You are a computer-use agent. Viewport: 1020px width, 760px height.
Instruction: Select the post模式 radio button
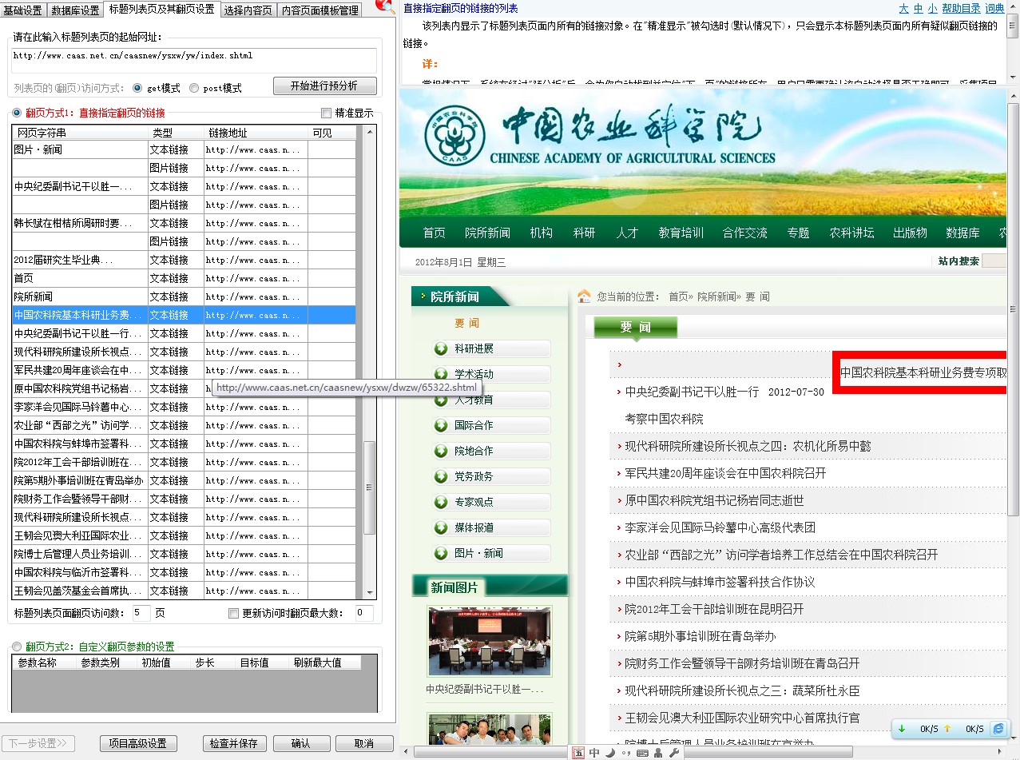(196, 88)
